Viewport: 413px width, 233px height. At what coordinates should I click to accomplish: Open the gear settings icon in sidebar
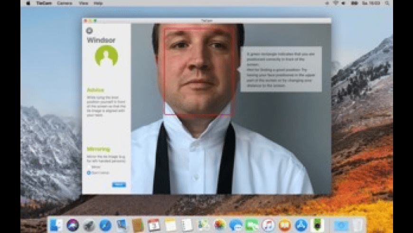89,30
